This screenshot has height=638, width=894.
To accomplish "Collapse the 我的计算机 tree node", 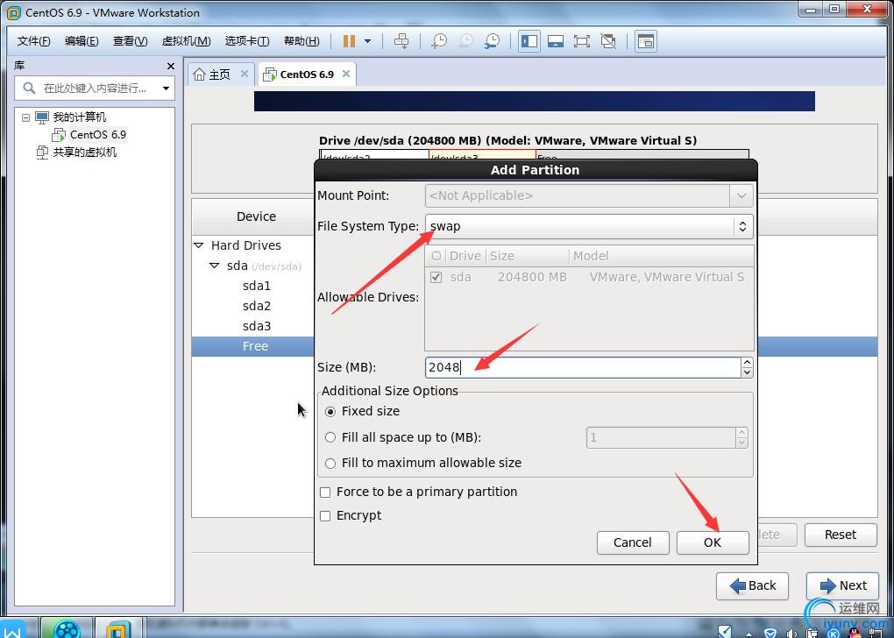I will pos(25,117).
